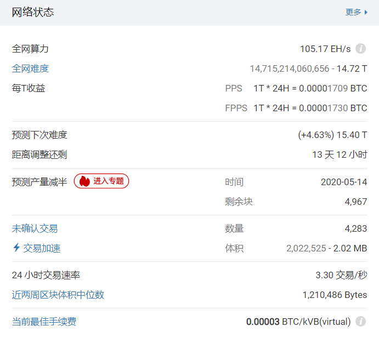Open the 交易加速 link
This screenshot has width=379, height=344.
(42, 248)
